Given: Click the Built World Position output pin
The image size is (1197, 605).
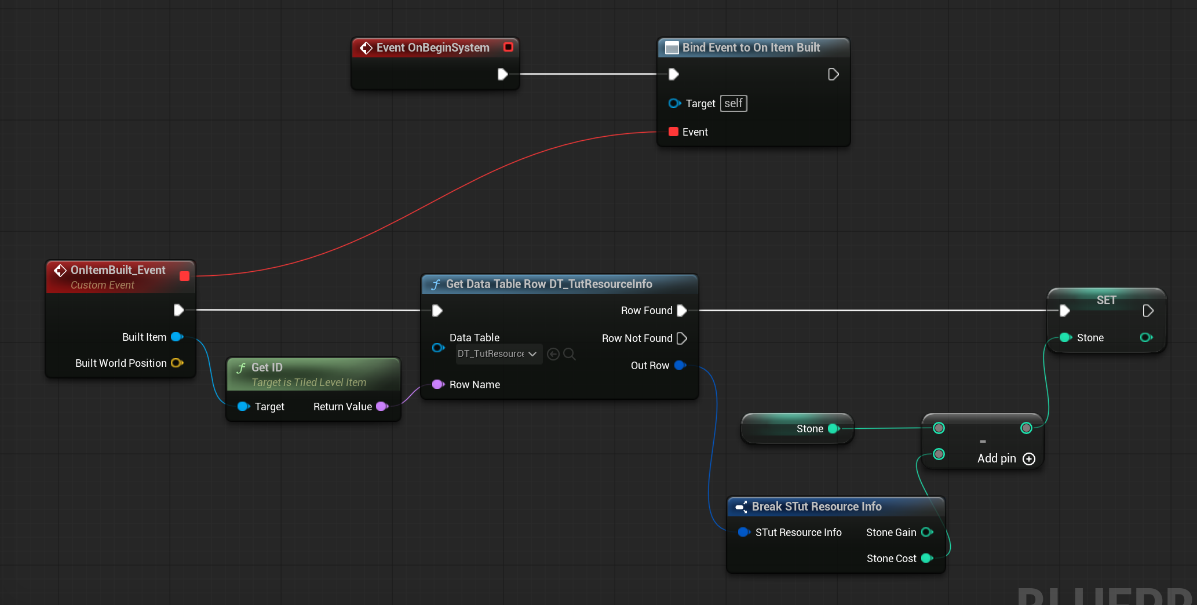Looking at the screenshot, I should point(177,363).
